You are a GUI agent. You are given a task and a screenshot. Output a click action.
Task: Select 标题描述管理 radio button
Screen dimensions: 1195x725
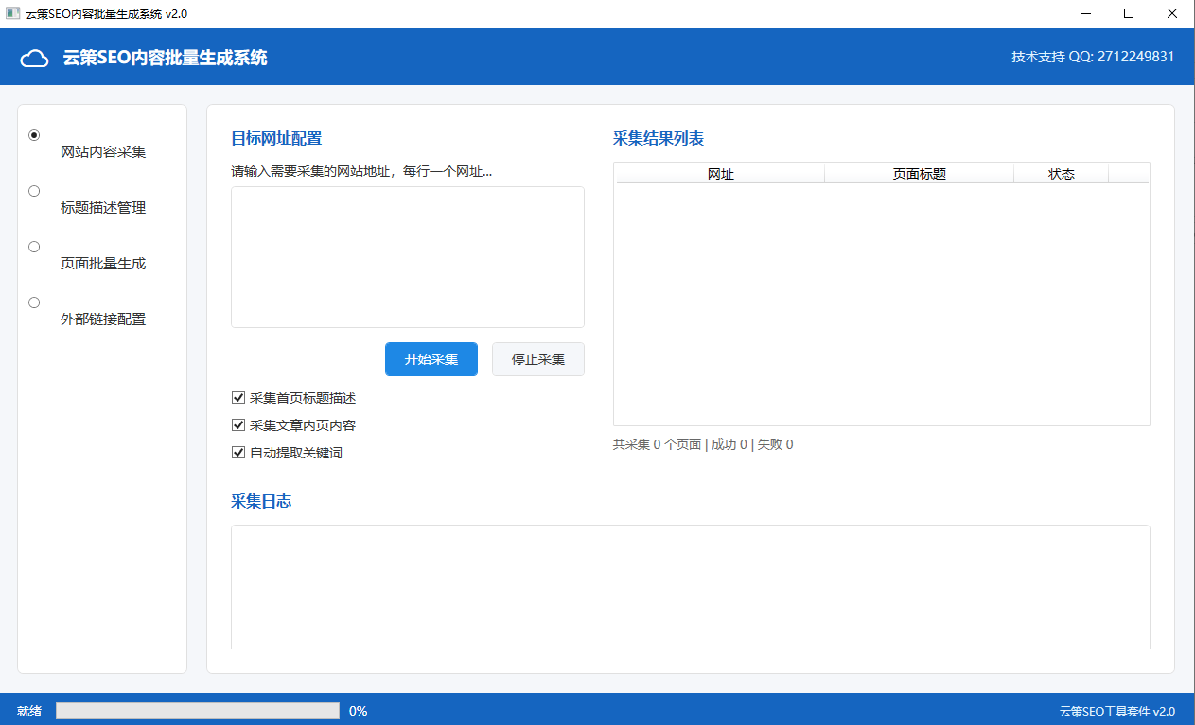pos(34,191)
